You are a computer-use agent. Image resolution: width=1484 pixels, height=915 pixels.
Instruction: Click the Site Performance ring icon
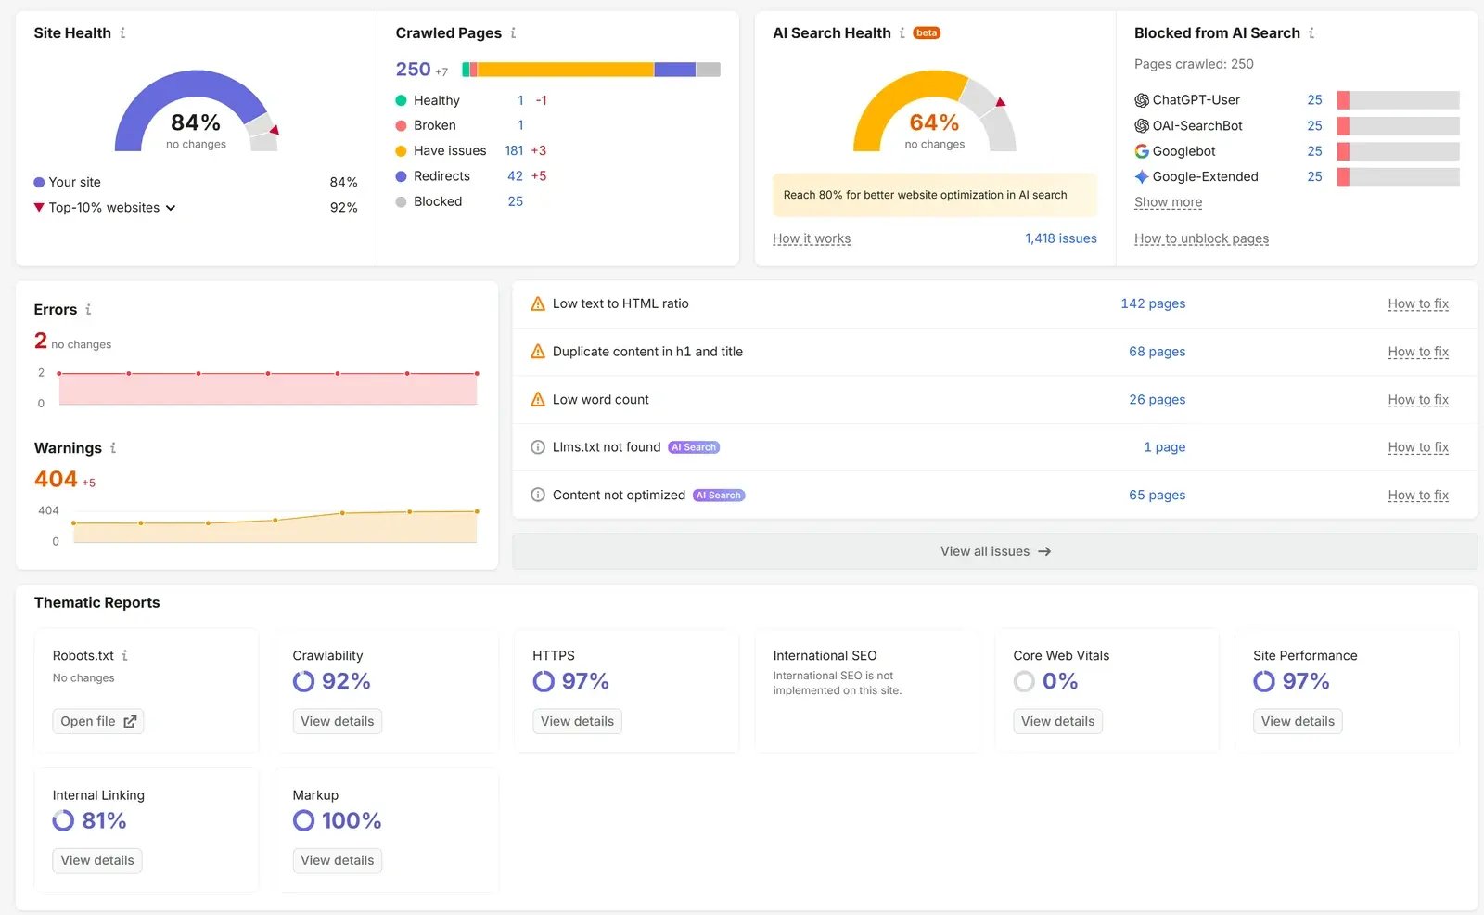(1264, 681)
